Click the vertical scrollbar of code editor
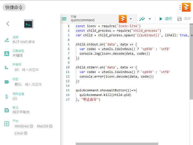Viewport: 193px width, 145px height. pos(191,62)
